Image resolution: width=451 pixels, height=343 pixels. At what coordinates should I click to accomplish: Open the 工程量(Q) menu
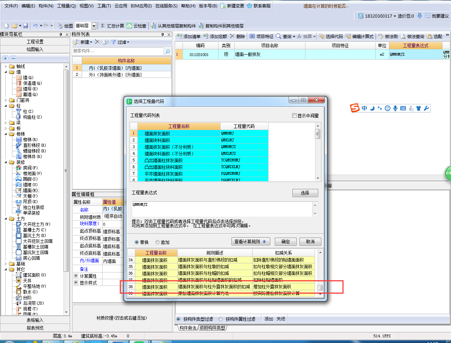pyautogui.click(x=66, y=6)
